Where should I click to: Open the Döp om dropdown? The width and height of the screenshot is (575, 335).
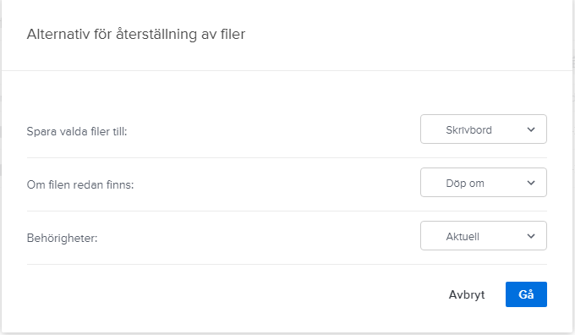pyautogui.click(x=484, y=183)
